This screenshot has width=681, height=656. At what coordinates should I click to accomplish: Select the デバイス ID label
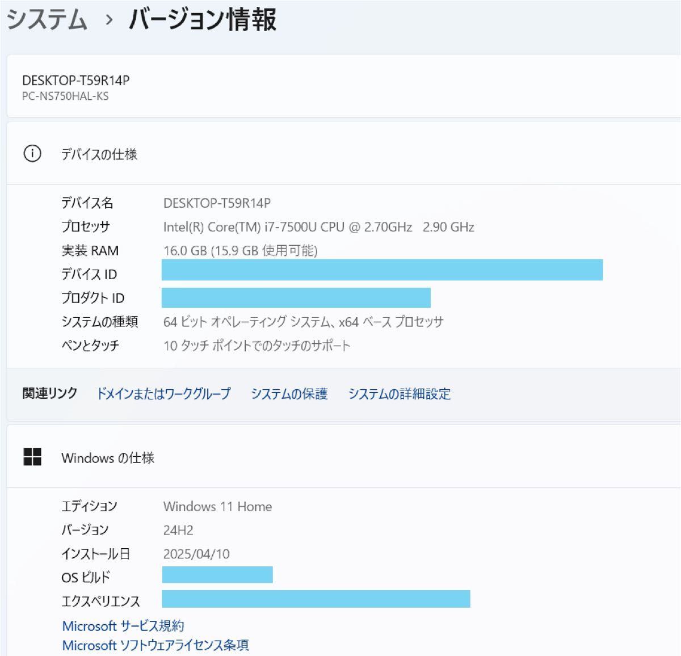tap(89, 275)
